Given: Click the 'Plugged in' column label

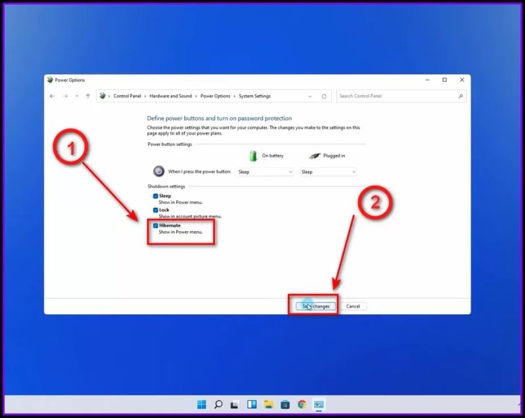Looking at the screenshot, I should pyautogui.click(x=334, y=156).
